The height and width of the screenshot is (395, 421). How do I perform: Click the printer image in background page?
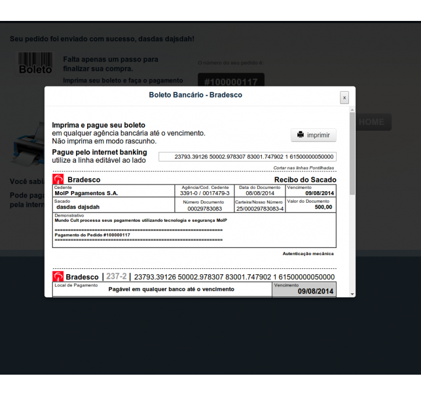(x=28, y=145)
